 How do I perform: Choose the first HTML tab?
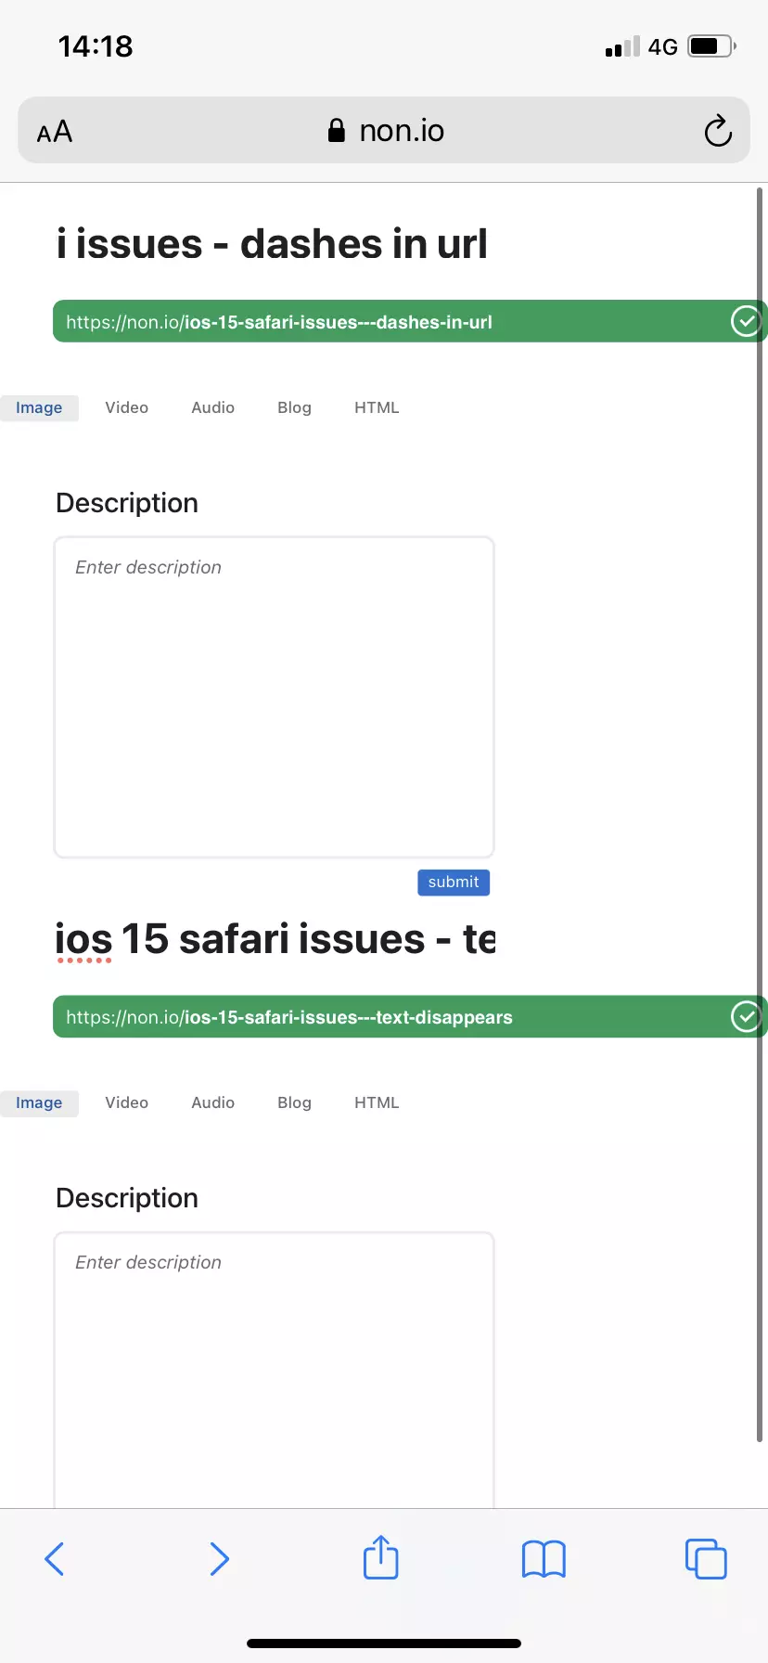tap(377, 407)
